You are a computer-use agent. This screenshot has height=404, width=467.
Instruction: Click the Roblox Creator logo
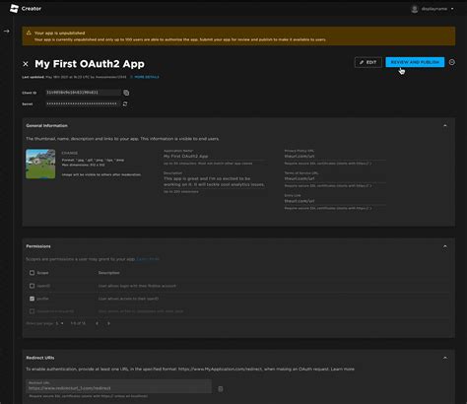point(26,9)
